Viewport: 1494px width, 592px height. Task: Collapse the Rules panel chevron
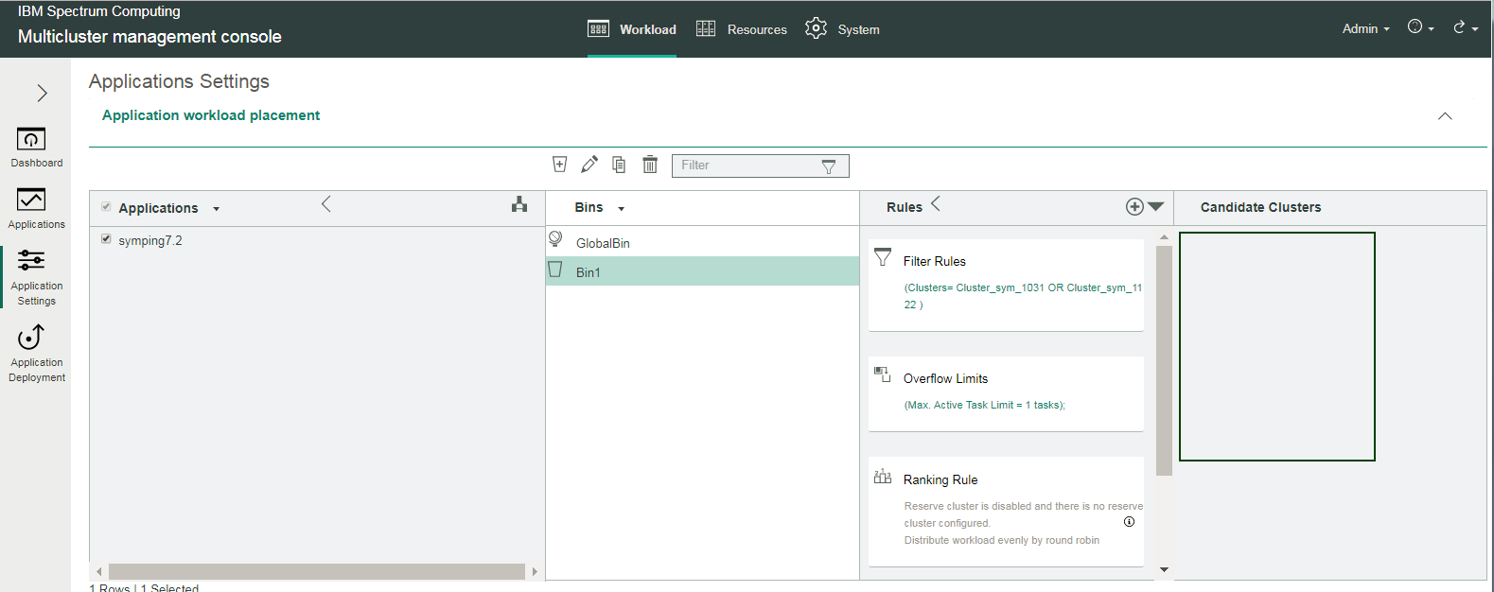936,203
